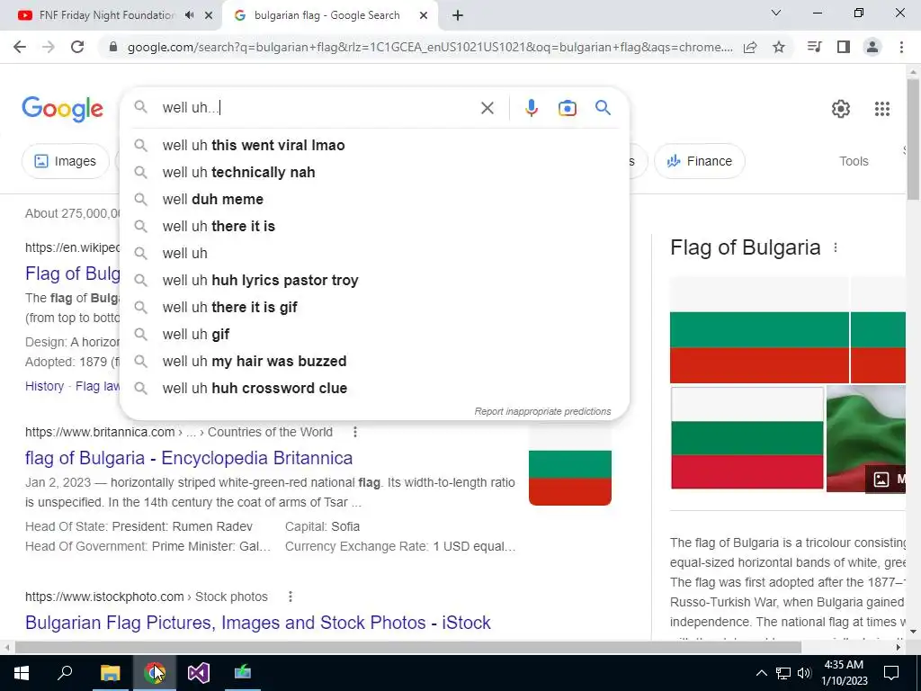Open 'flag of Bulgaria - Encyclopedia Britannica' result
The width and height of the screenshot is (921, 691).
[189, 458]
